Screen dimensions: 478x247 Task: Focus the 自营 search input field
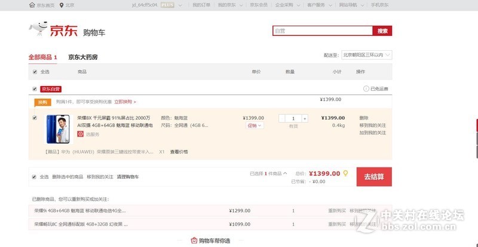click(323, 31)
